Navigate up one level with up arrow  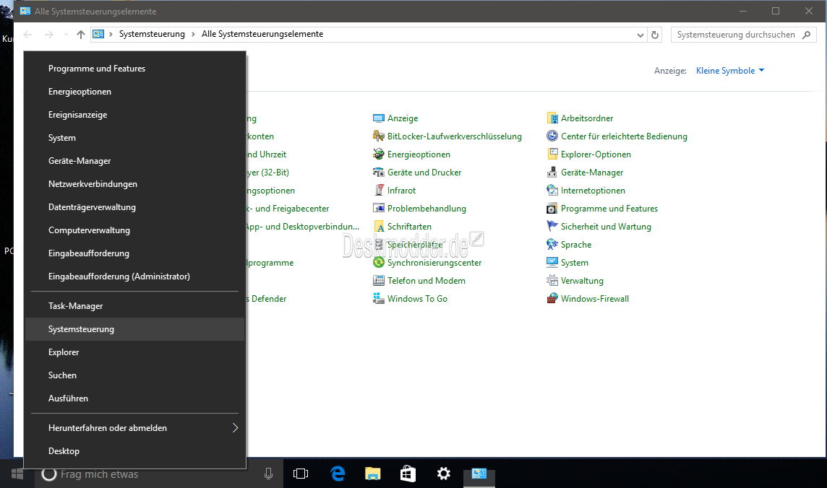[x=80, y=35]
